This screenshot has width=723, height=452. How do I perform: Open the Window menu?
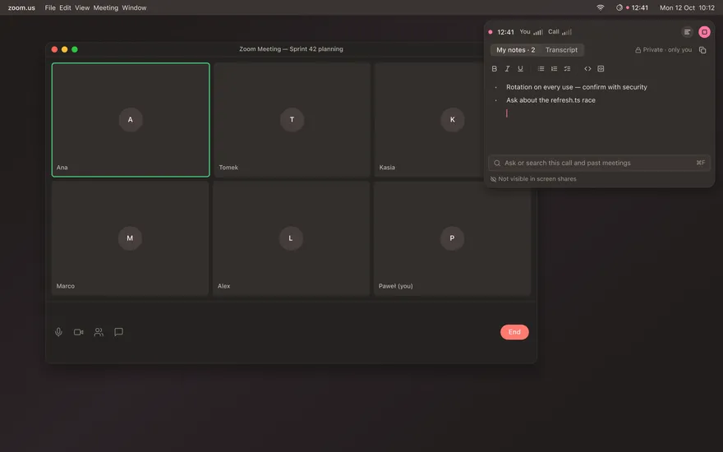pyautogui.click(x=134, y=7)
